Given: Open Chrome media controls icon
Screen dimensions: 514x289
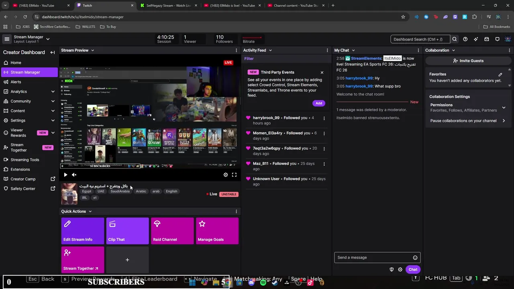Looking at the screenshot, I should 489,17.
